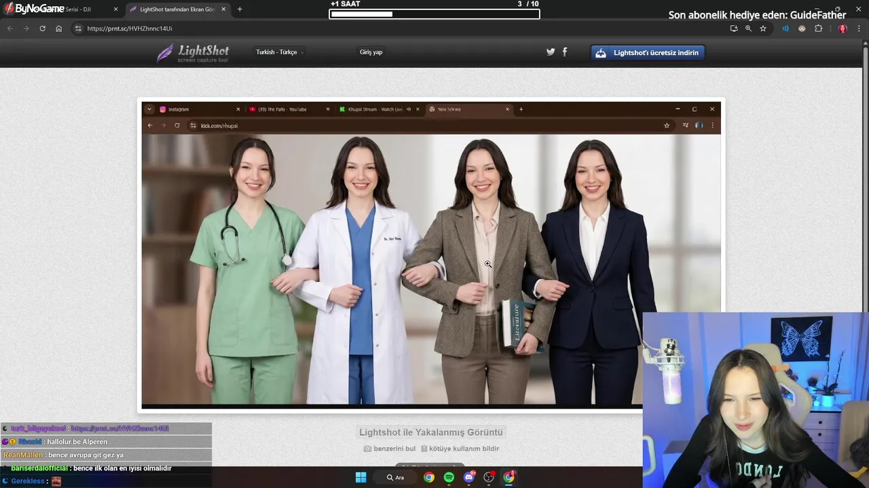Open Discord from the taskbar
Screen dimensions: 869x488
(468, 477)
